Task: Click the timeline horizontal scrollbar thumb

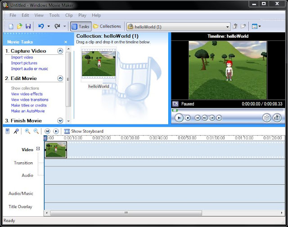Action: 126,213
